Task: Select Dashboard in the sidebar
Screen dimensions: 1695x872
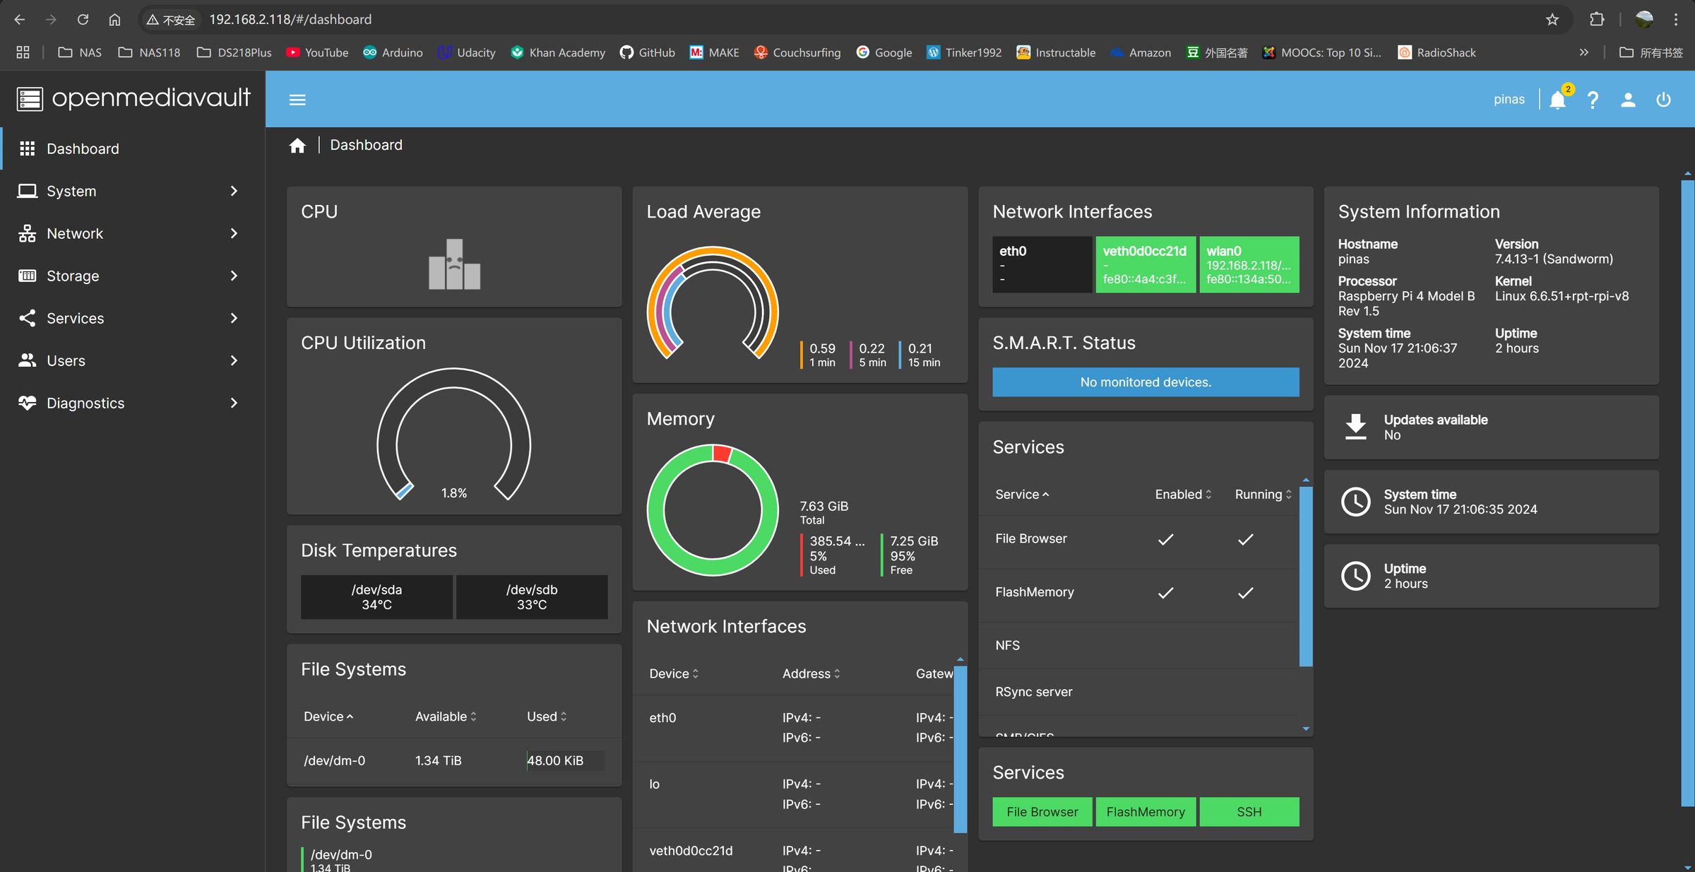Action: pyautogui.click(x=83, y=148)
